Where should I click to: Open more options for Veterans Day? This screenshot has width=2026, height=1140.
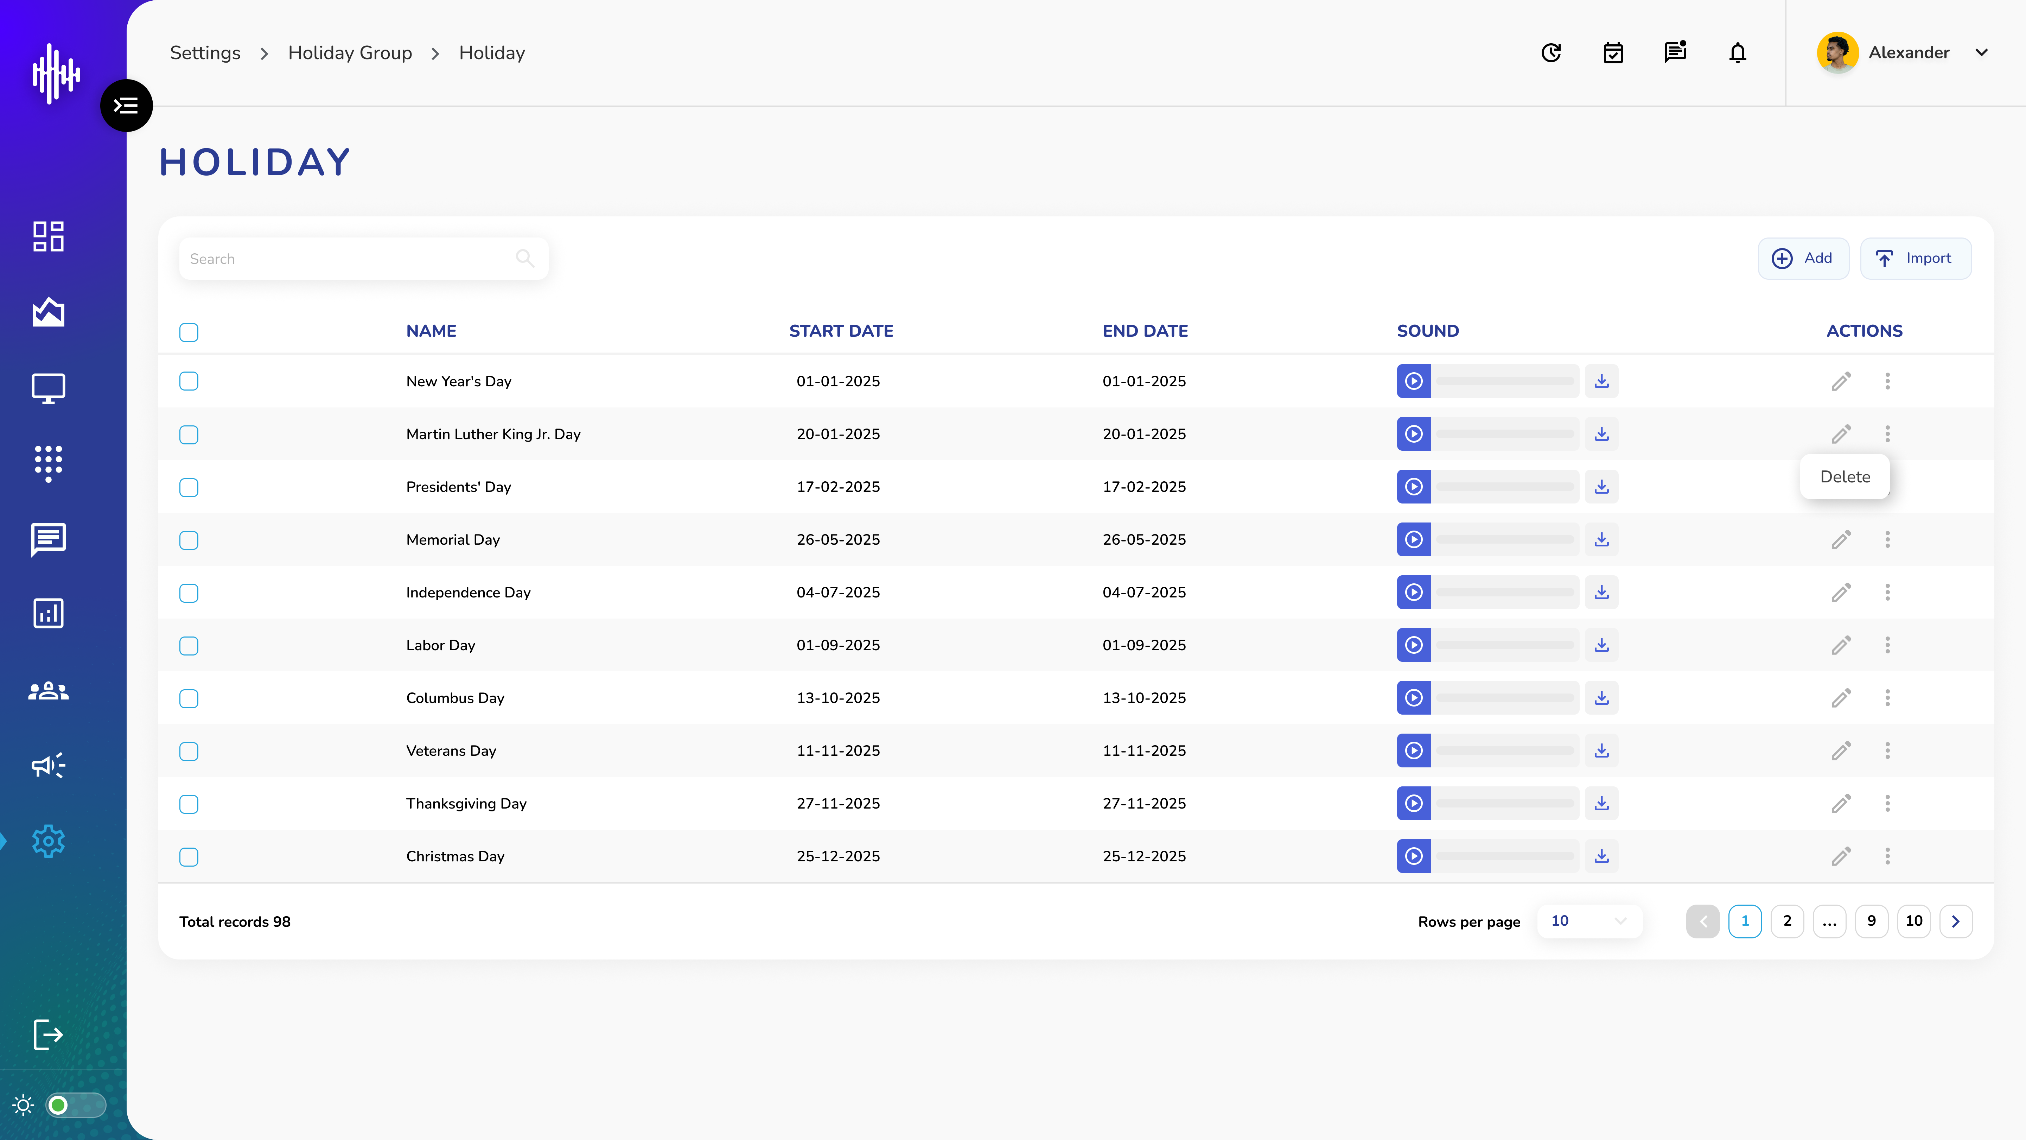point(1887,750)
